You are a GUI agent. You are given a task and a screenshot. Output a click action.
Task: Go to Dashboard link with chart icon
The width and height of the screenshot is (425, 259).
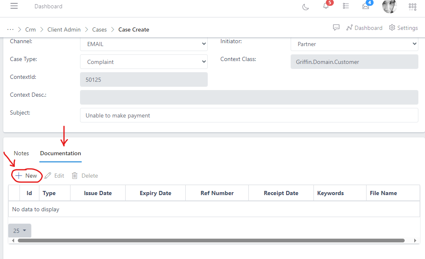coord(364,28)
